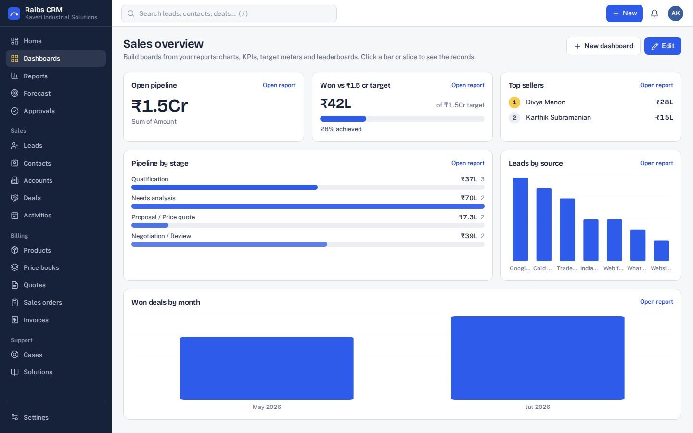693x433 pixels.
Task: Click the Deals handshake icon
Action: (15, 198)
